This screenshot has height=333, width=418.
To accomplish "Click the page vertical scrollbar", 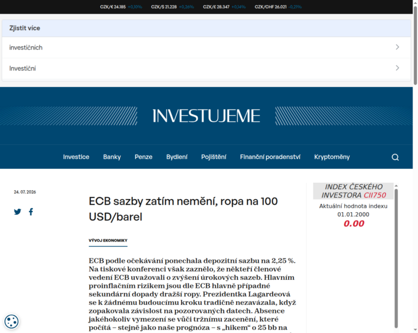I will [x=415, y=45].
